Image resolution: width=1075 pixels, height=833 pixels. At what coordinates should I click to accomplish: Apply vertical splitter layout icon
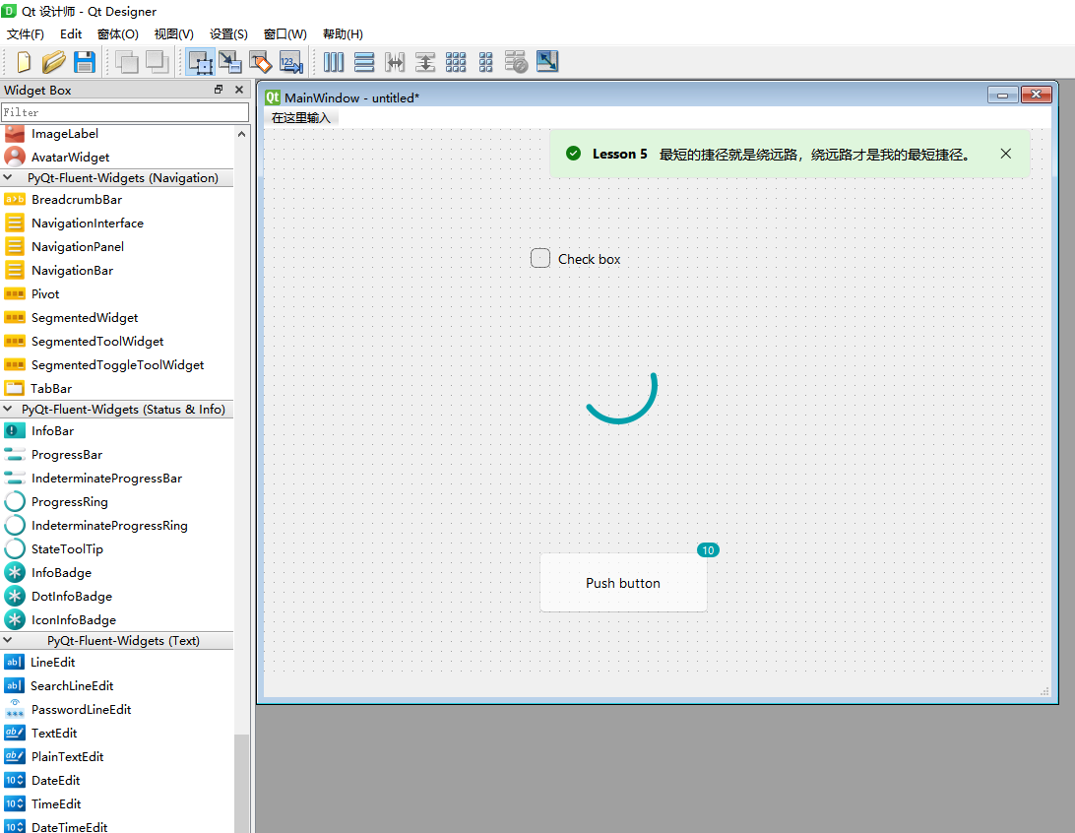click(425, 62)
